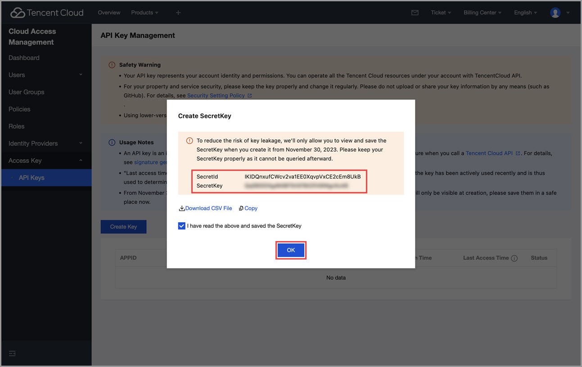Click the API Key Management heading
Image resolution: width=582 pixels, height=367 pixels.
click(138, 35)
